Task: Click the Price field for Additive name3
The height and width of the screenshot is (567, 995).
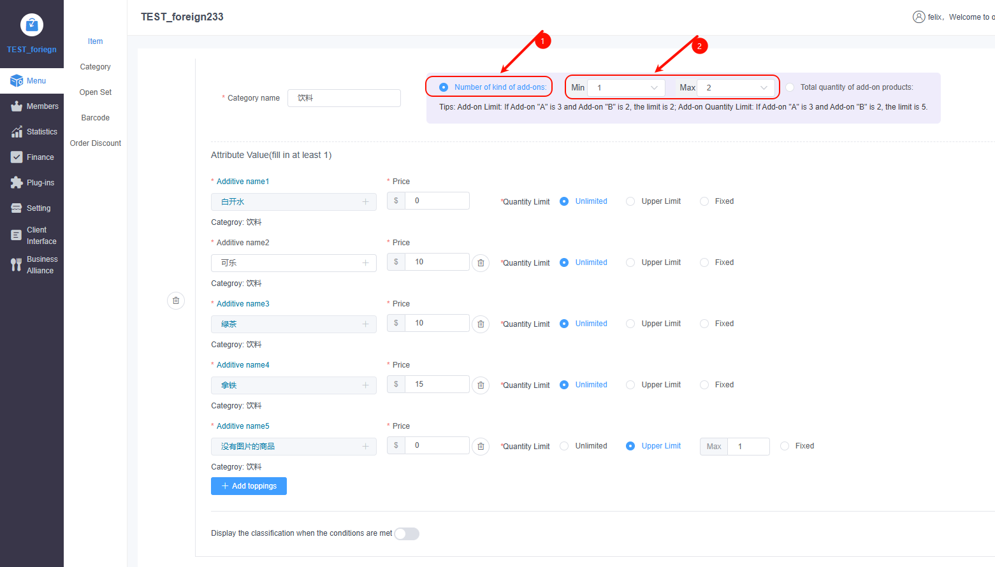Action: click(437, 323)
